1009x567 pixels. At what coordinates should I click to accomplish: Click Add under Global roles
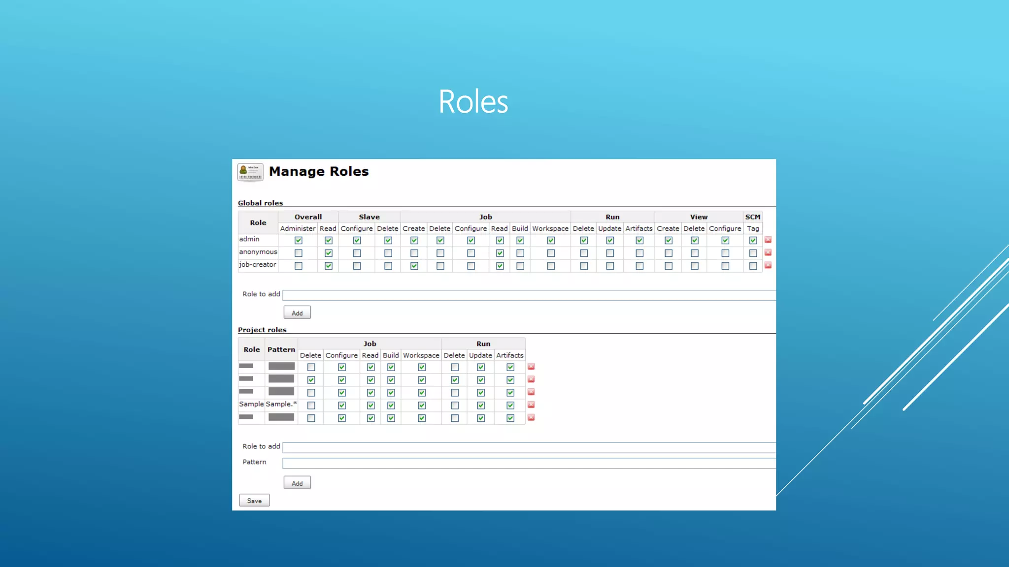pyautogui.click(x=297, y=313)
